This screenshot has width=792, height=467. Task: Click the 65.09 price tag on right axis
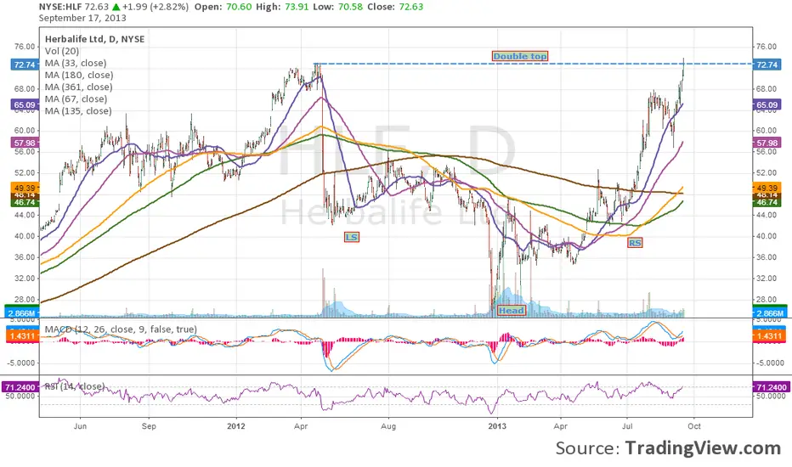coord(767,105)
